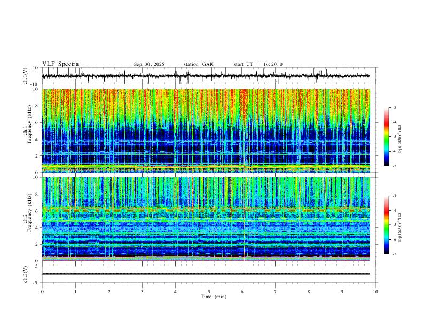Viewport: 423px width, 327px height.
Task: Click the "VLF Spectra" plot title
Action: [x=60, y=64]
